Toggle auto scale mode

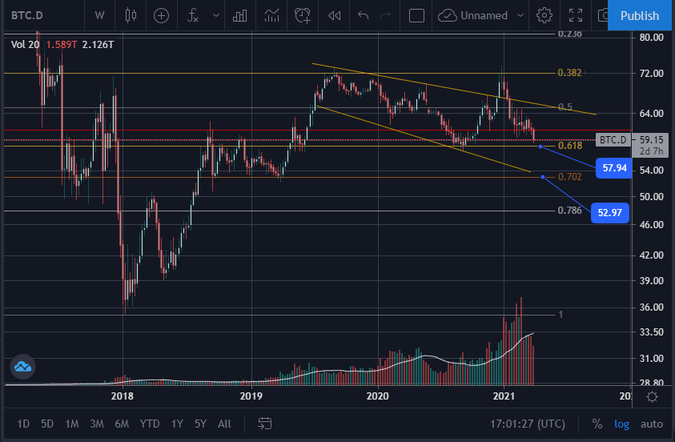tap(651, 424)
